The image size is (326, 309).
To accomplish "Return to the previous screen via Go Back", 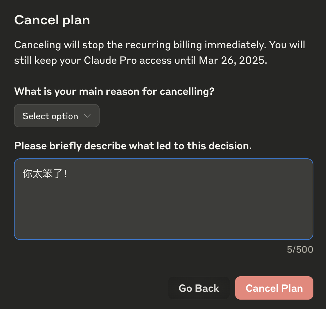I will click(199, 288).
